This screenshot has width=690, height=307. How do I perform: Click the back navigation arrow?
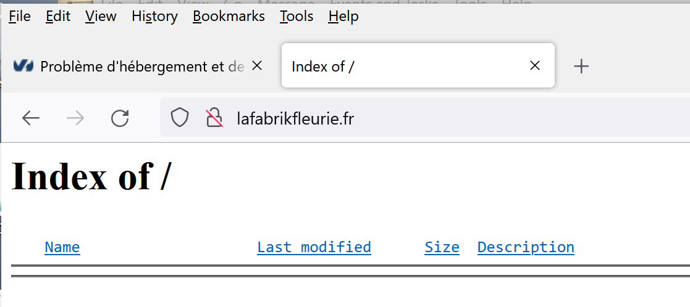(x=31, y=118)
